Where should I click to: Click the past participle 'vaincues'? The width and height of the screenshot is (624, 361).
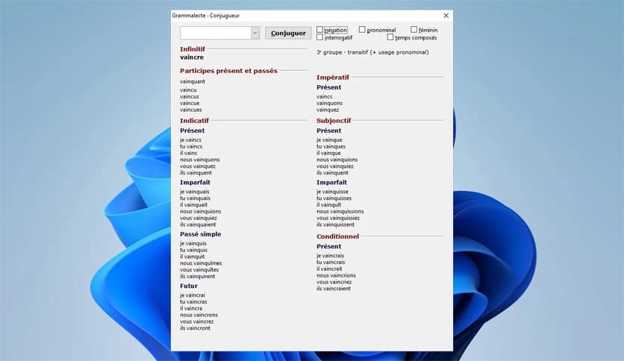click(191, 110)
